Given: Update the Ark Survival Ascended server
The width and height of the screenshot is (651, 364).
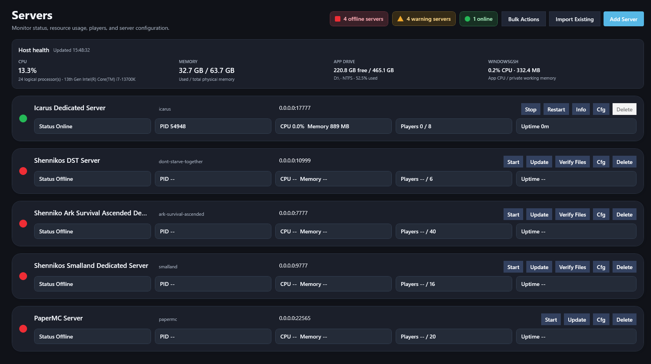Looking at the screenshot, I should (539, 215).
